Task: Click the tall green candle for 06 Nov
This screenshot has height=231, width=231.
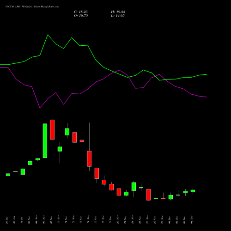Action: pyautogui.click(x=45, y=140)
